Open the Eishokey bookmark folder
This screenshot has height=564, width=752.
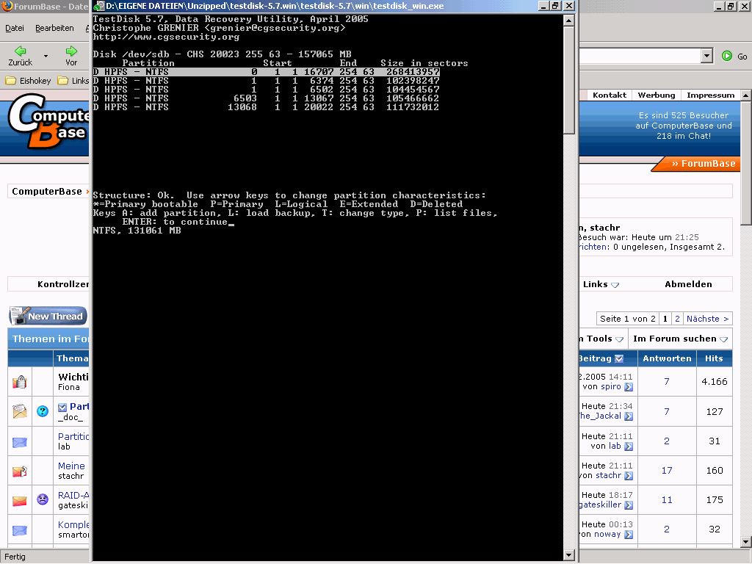click(x=29, y=81)
